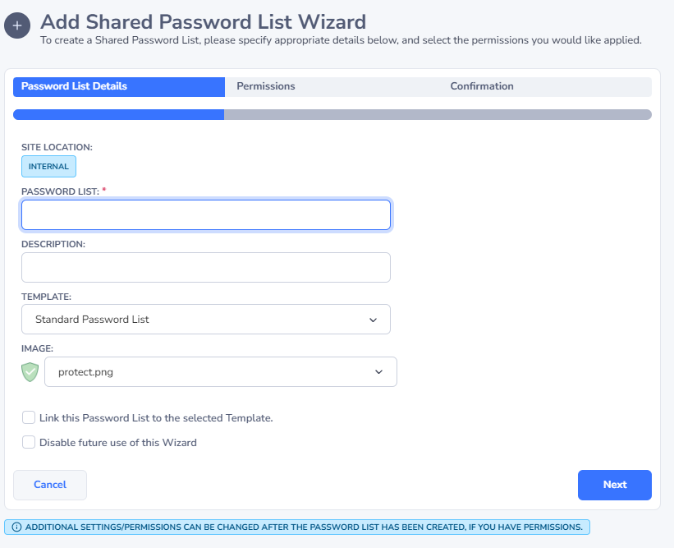Open the TEMPLATE dropdown chevron
Image resolution: width=674 pixels, height=548 pixels.
(x=373, y=319)
